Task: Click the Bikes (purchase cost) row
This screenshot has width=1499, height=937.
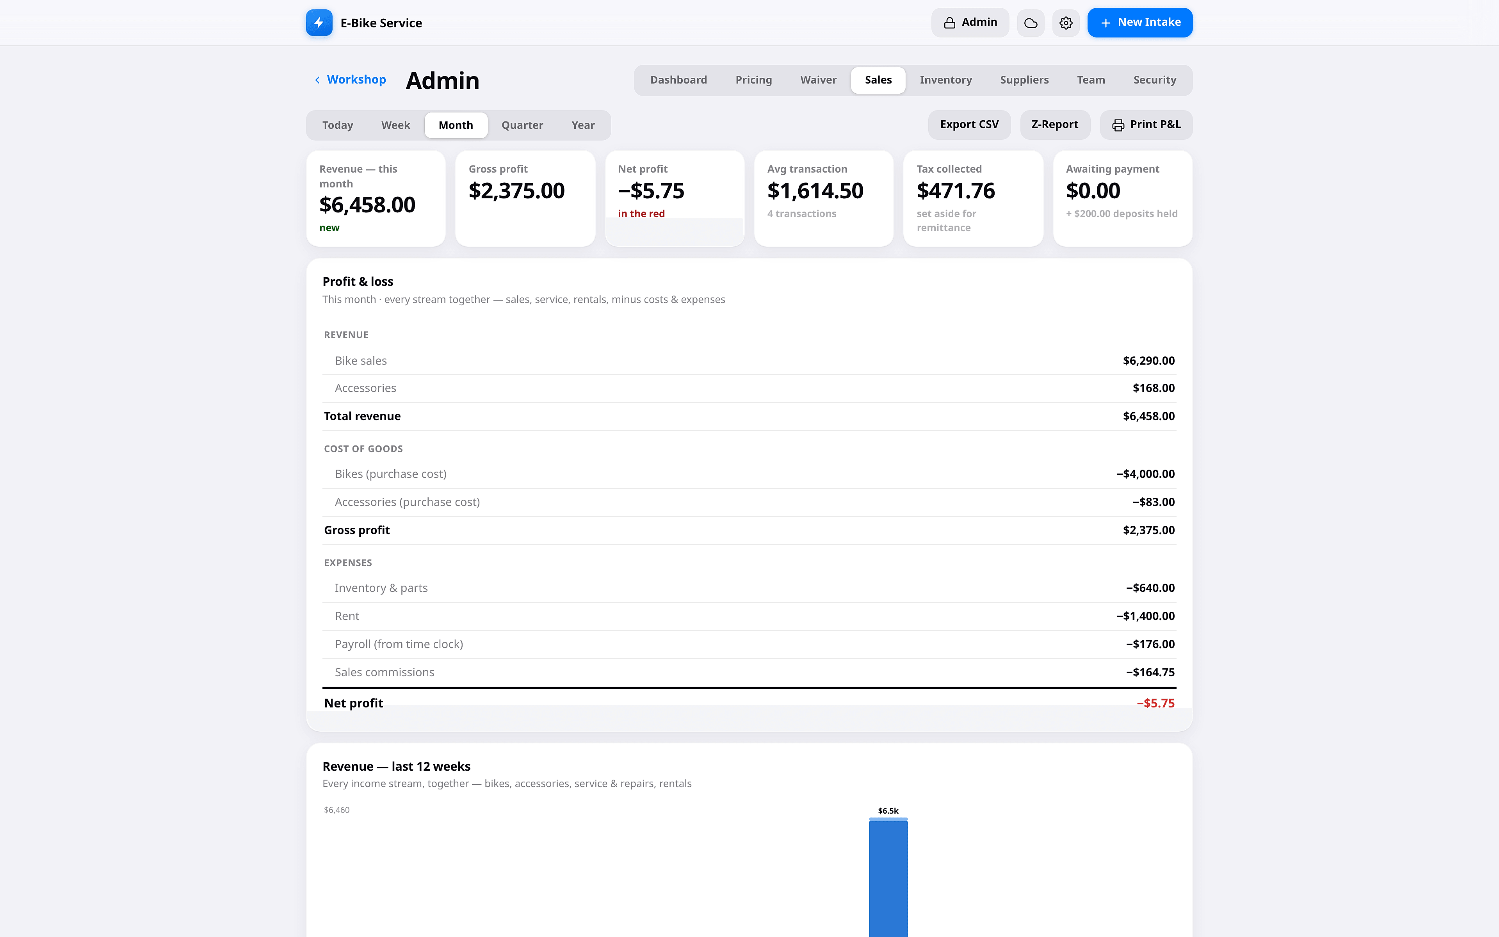Action: [749, 474]
